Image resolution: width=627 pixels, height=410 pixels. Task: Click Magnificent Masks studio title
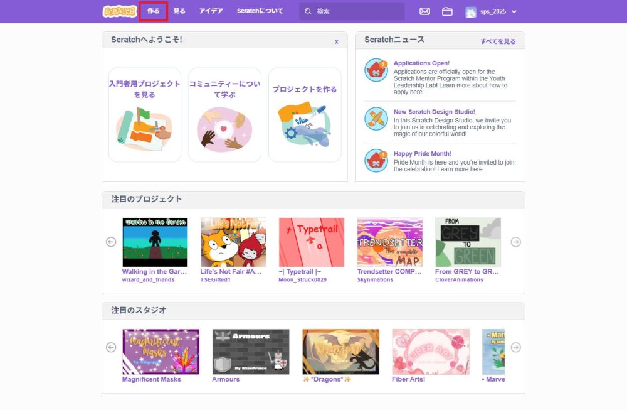click(x=152, y=379)
